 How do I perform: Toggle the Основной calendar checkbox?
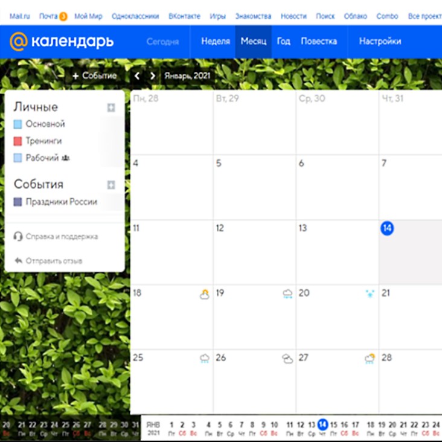coord(18,124)
